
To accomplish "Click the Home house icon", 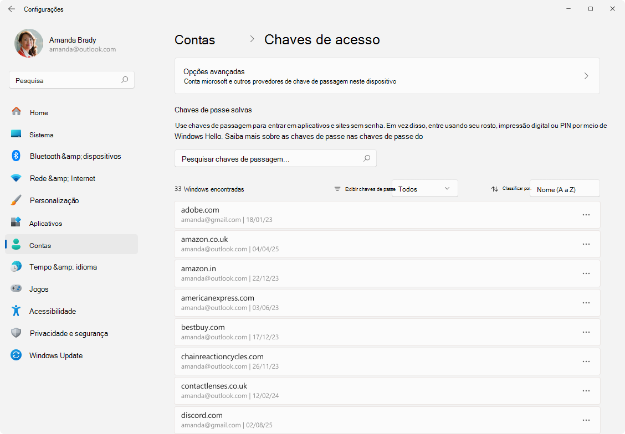I will [x=16, y=111].
